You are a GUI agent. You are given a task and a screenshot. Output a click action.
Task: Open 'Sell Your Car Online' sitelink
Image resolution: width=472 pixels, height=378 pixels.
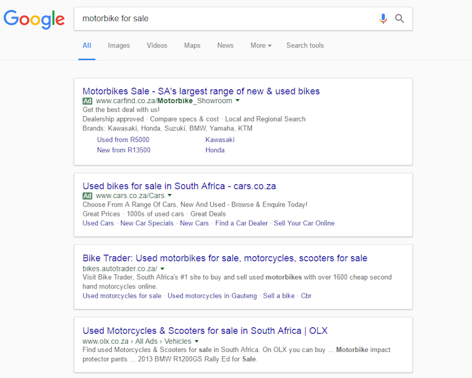(x=304, y=223)
